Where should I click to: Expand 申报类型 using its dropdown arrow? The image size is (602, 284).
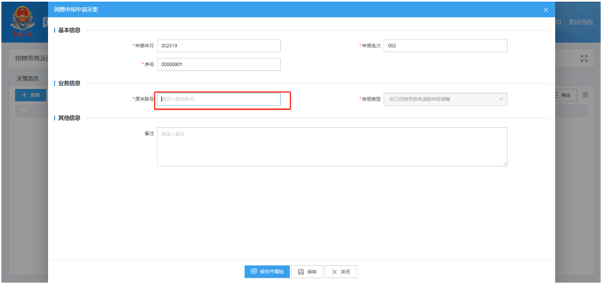501,99
